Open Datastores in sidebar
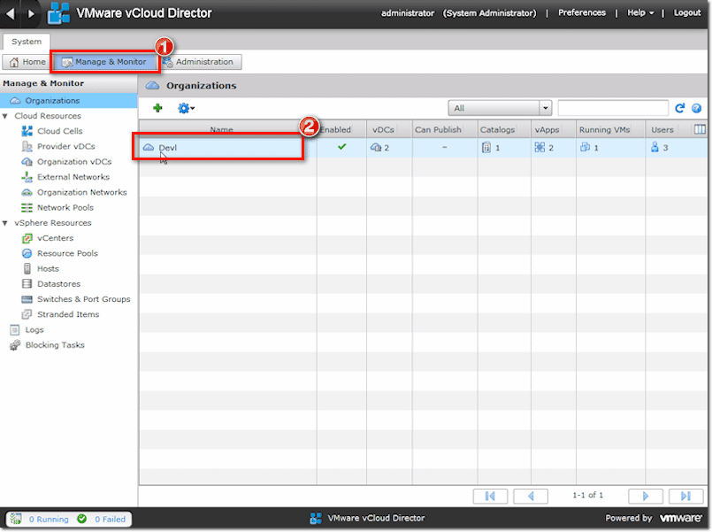This screenshot has height=532, width=712. pyautogui.click(x=58, y=284)
